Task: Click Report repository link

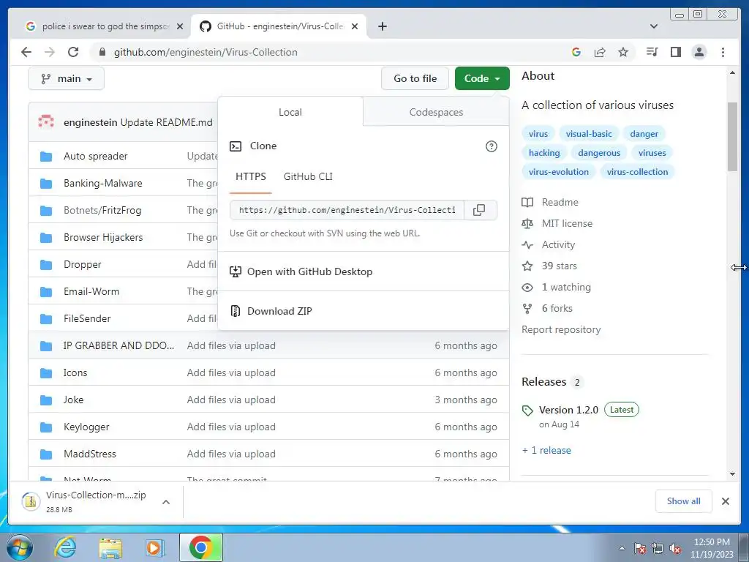Action: (561, 330)
